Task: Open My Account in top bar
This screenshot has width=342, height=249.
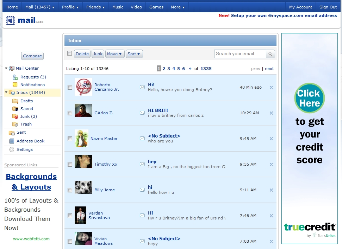Action: (300, 7)
